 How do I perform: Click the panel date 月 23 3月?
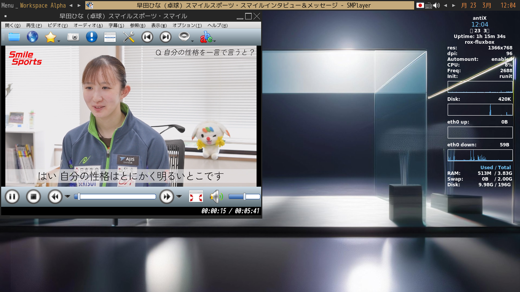476,5
